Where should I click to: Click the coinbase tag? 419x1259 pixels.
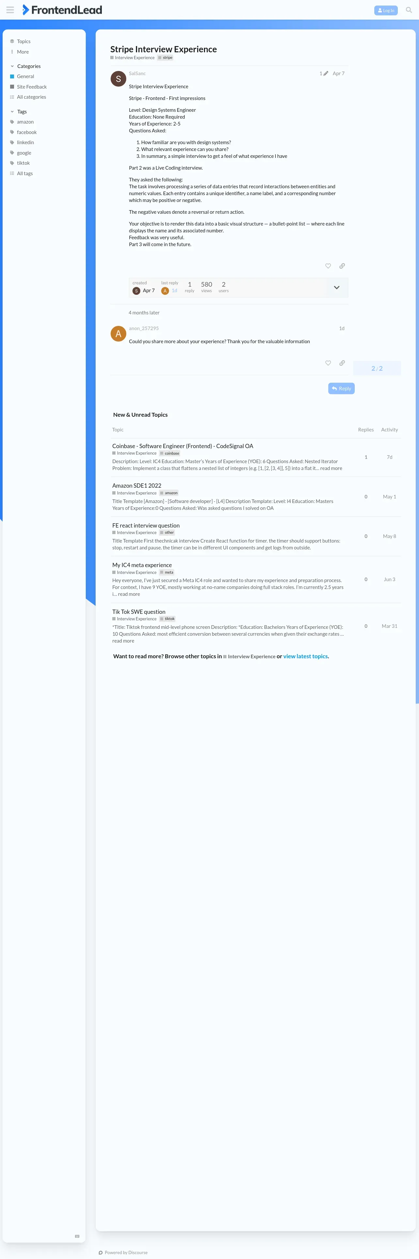pos(170,454)
